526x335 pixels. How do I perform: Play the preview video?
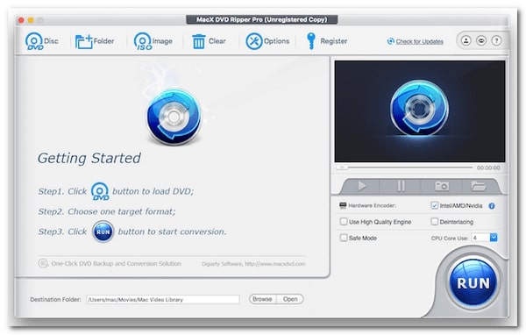coord(361,186)
